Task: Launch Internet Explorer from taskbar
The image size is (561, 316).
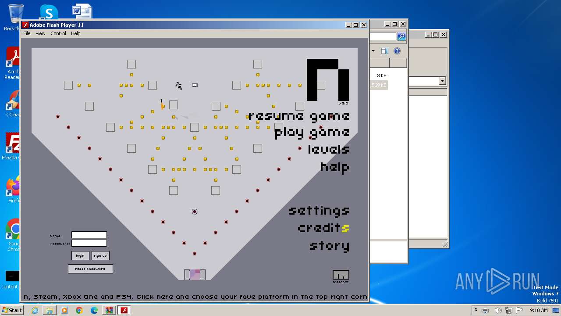Action: (x=35, y=310)
